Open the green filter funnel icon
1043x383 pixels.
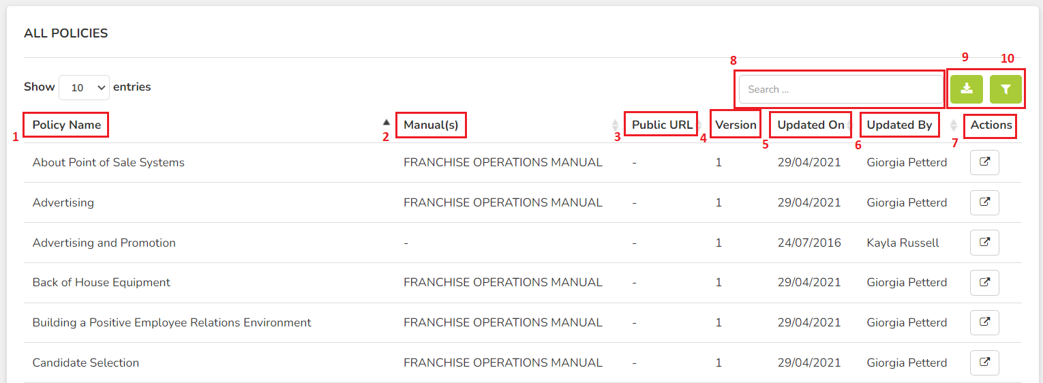click(x=1006, y=89)
